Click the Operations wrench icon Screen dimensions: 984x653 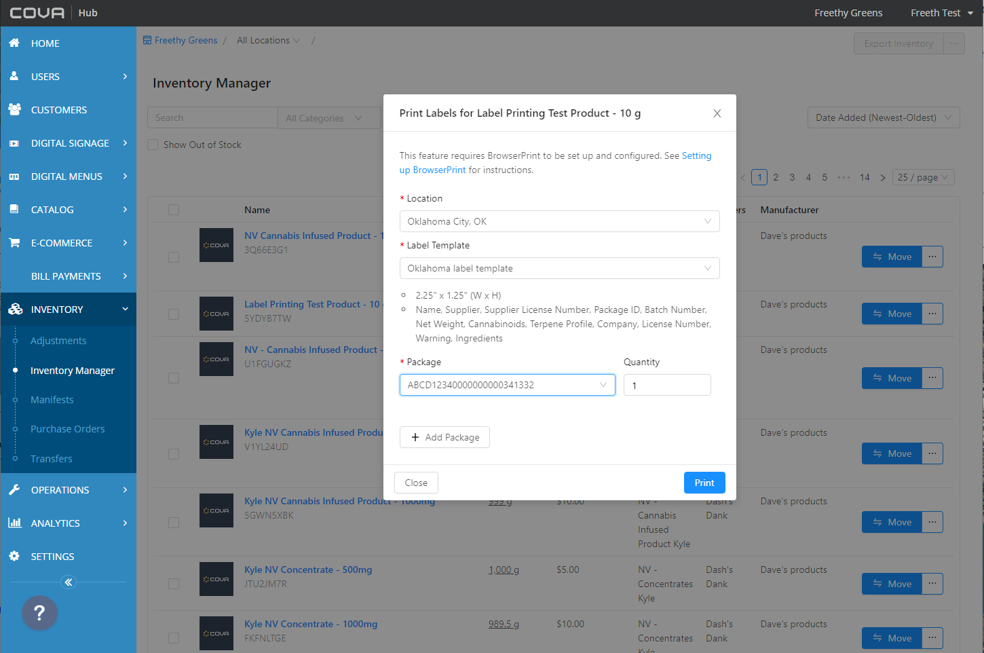14,489
